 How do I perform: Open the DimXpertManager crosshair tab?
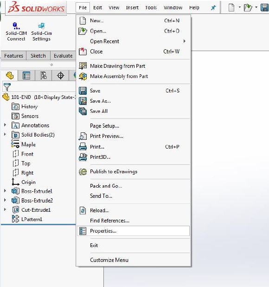tap(60, 75)
